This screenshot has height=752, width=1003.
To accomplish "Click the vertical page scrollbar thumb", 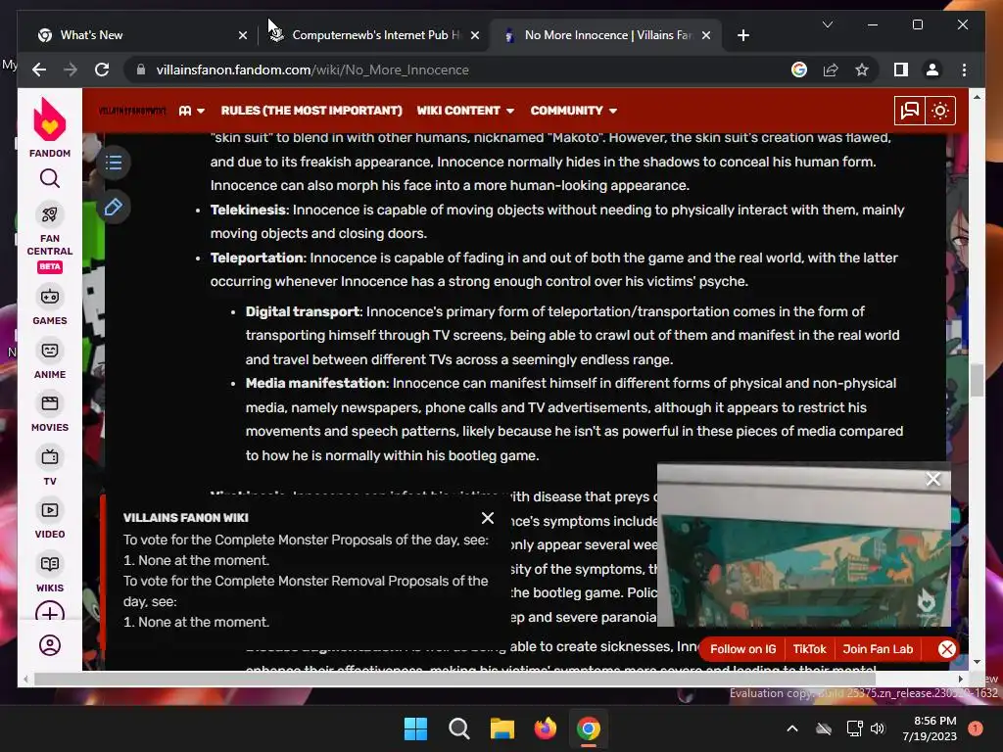I will (977, 381).
